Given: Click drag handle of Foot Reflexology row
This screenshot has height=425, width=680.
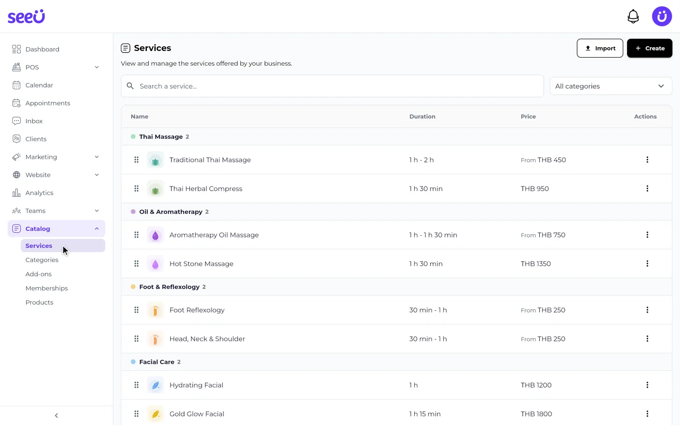Looking at the screenshot, I should [x=136, y=310].
